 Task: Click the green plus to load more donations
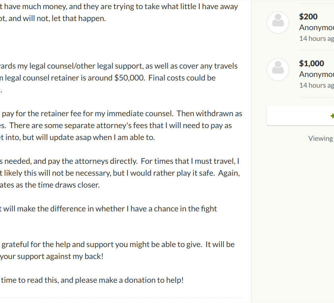click(332, 116)
